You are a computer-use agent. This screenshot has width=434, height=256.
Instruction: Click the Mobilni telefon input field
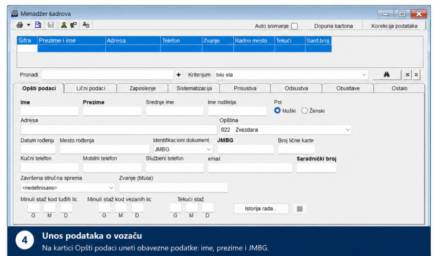point(112,168)
